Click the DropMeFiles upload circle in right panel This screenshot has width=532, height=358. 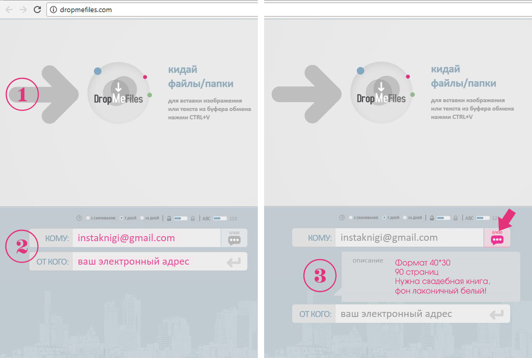(x=381, y=93)
